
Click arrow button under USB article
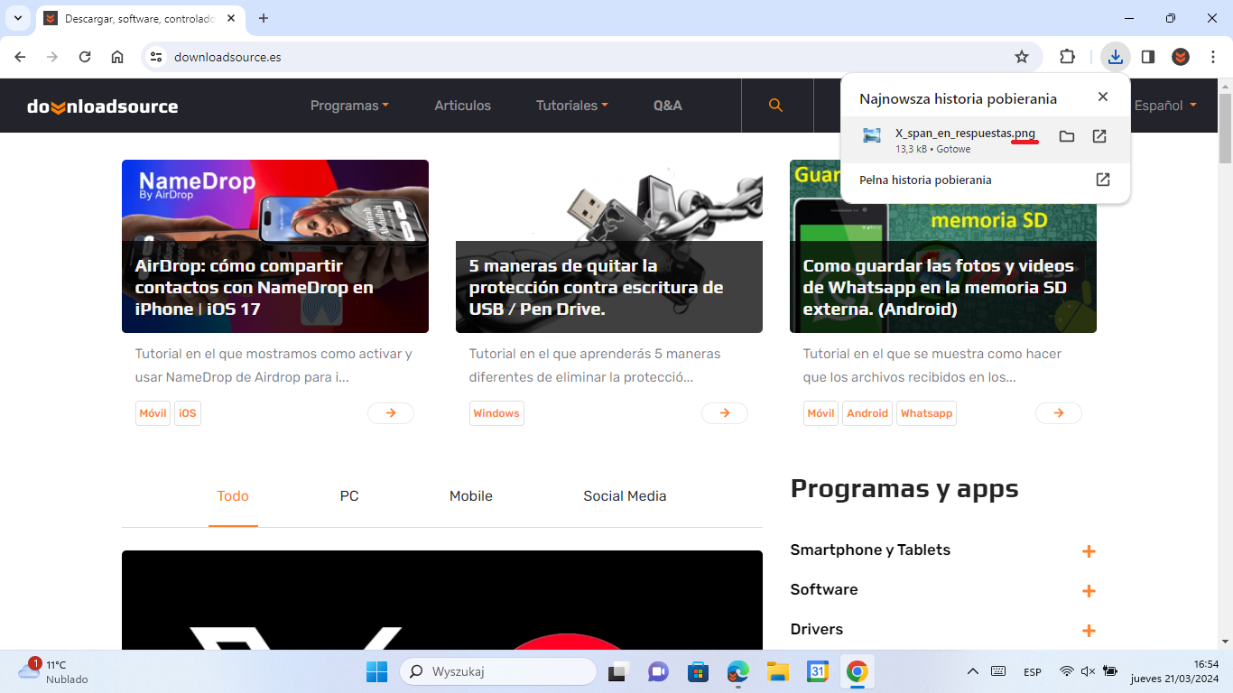725,413
